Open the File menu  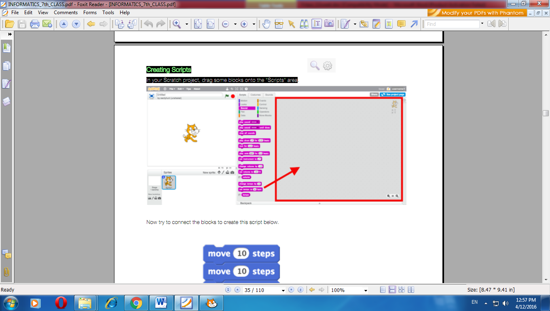[x=15, y=13]
